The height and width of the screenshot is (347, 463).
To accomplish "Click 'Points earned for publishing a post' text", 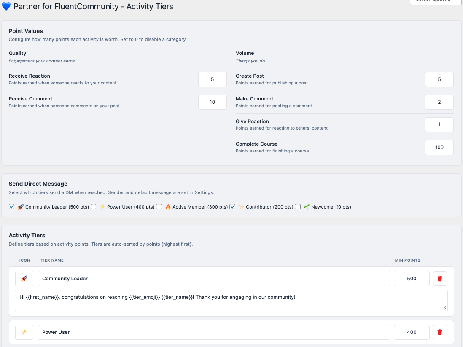I will (x=272, y=83).
